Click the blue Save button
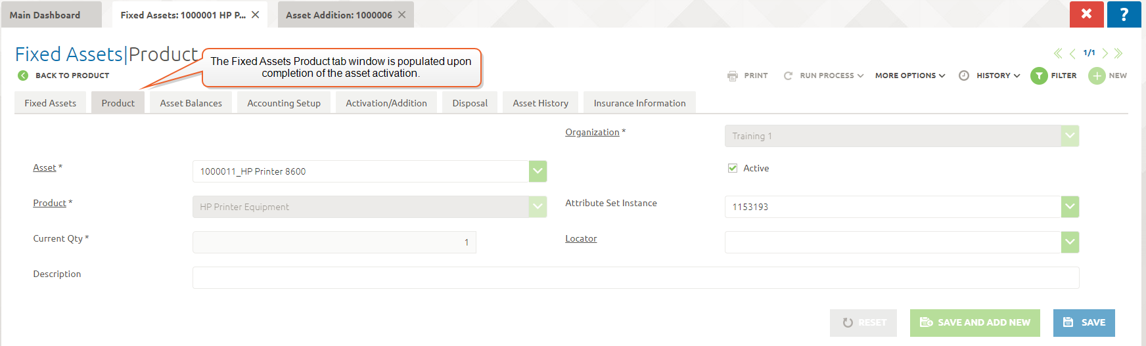Viewport: 1146px width, 346px height. point(1084,322)
